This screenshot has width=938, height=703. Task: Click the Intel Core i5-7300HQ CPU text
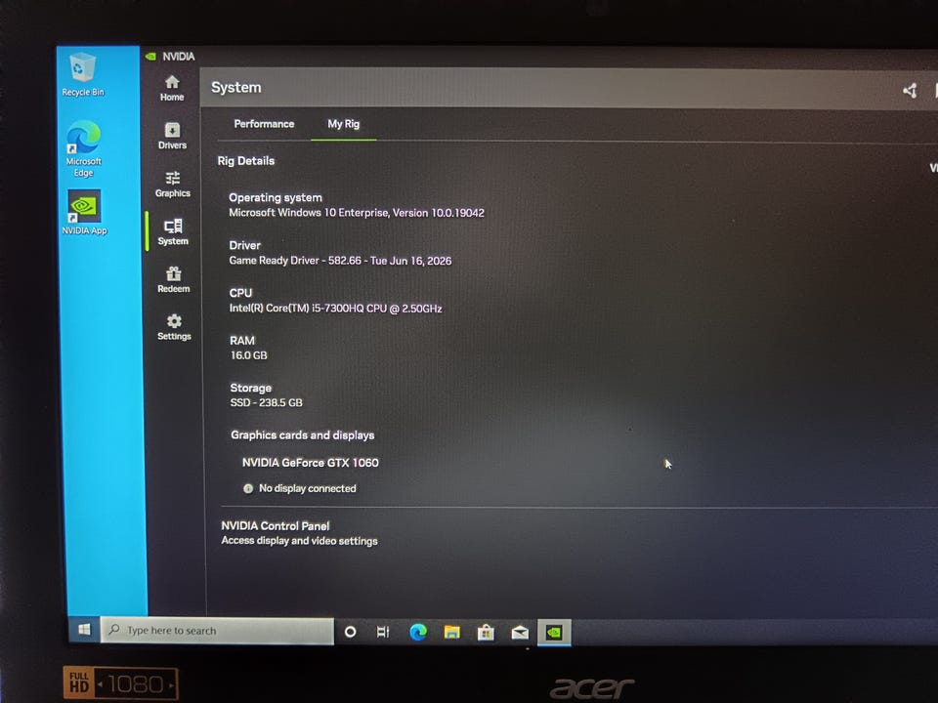[335, 308]
